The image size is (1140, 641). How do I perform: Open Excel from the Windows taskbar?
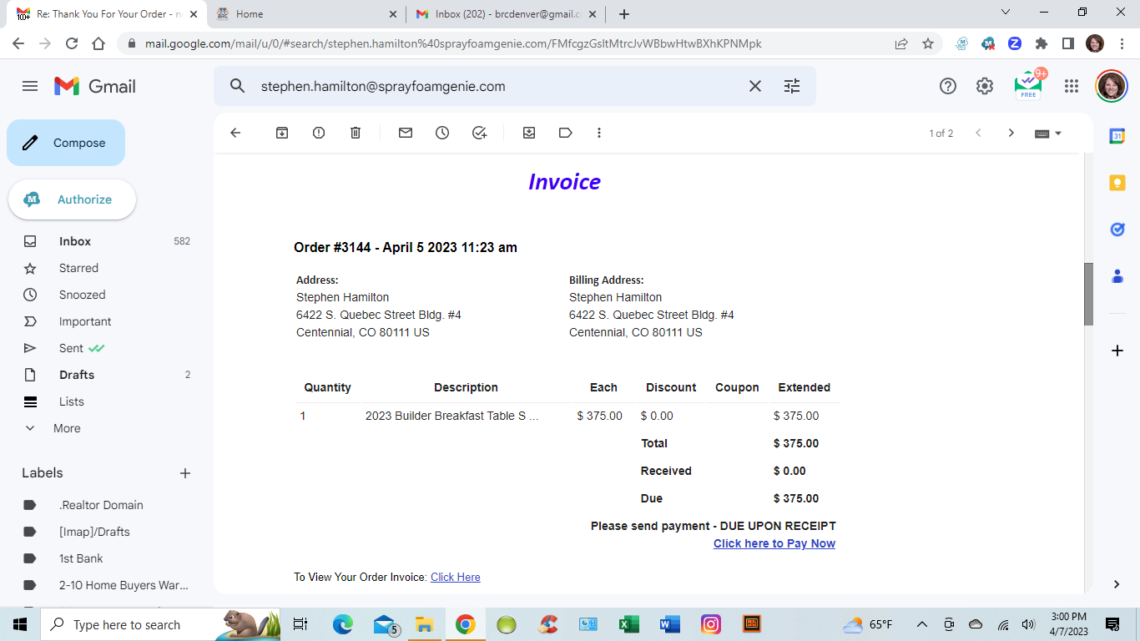tap(628, 624)
